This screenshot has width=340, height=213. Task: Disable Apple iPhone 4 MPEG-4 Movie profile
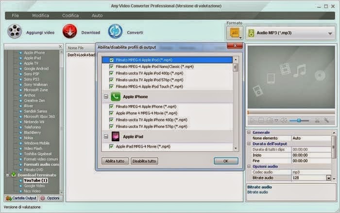[111, 113]
